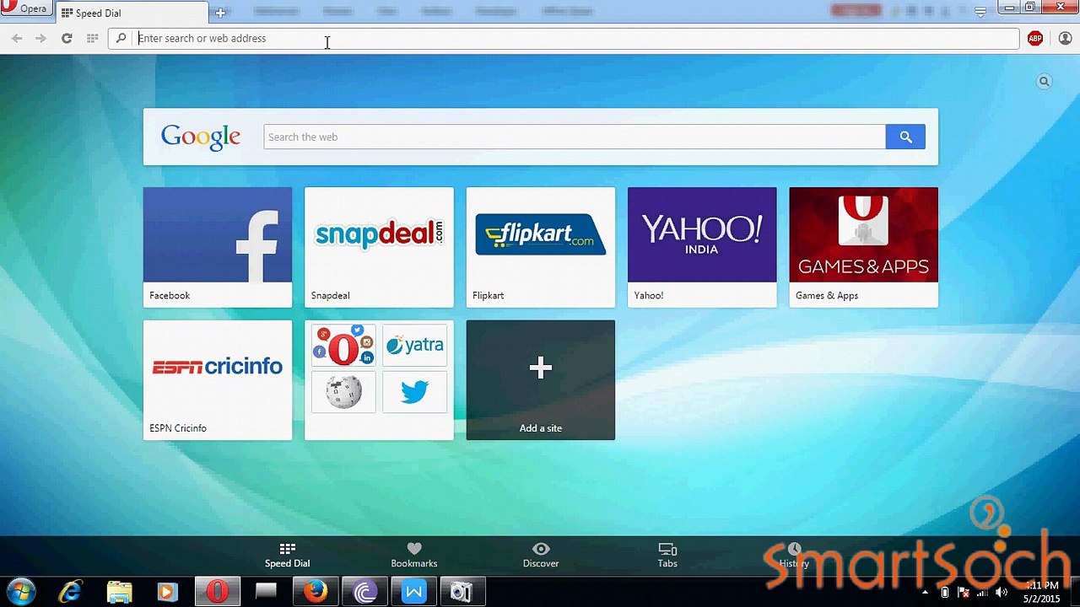Open the Wikipedia icon in the folder
Image resolution: width=1080 pixels, height=607 pixels.
click(343, 392)
